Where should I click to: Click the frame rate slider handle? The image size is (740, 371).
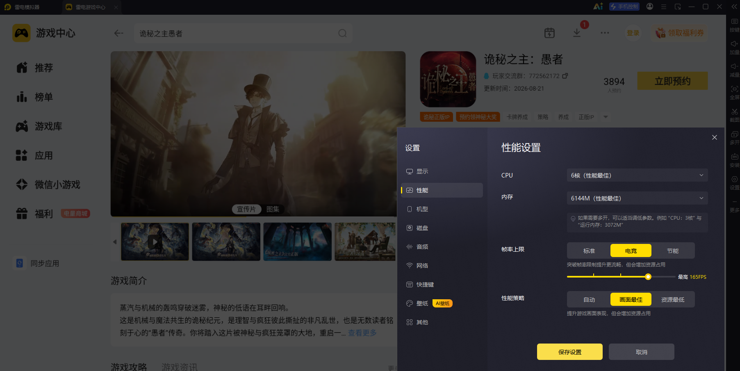pos(648,277)
